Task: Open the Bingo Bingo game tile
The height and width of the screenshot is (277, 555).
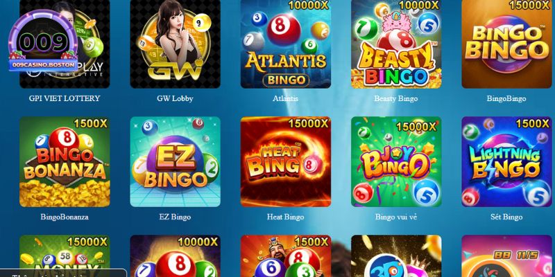Action: click(x=506, y=44)
